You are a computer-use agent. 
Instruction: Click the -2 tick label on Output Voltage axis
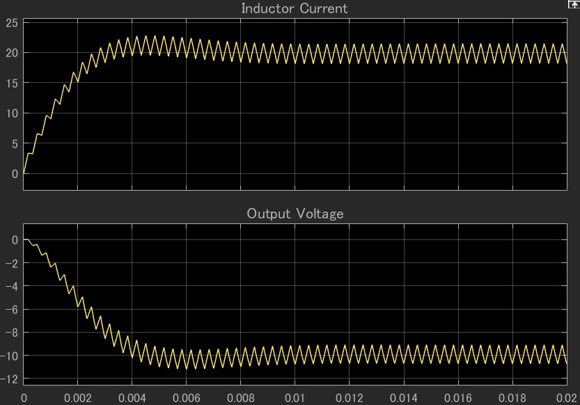coord(12,263)
